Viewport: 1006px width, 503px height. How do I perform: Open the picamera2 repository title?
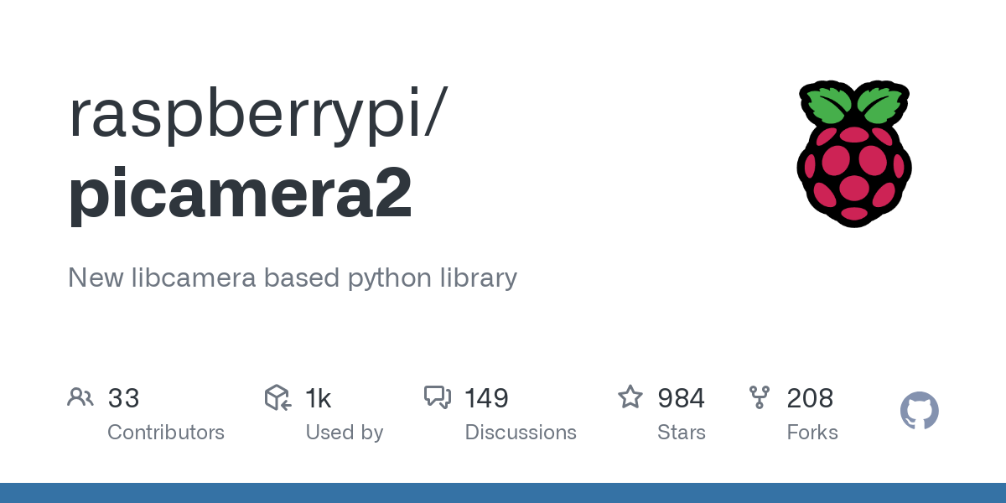tap(241, 194)
